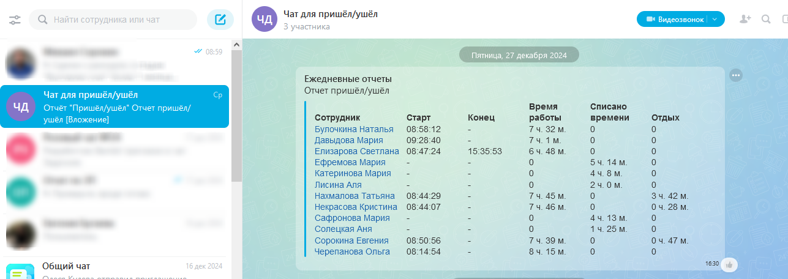This screenshot has height=279, width=788.
Task: Click the ЧД avatar in chat header
Action: [265, 18]
